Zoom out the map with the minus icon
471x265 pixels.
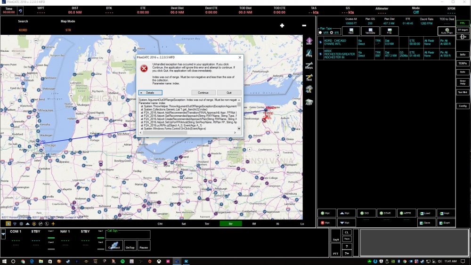pyautogui.click(x=304, y=25)
